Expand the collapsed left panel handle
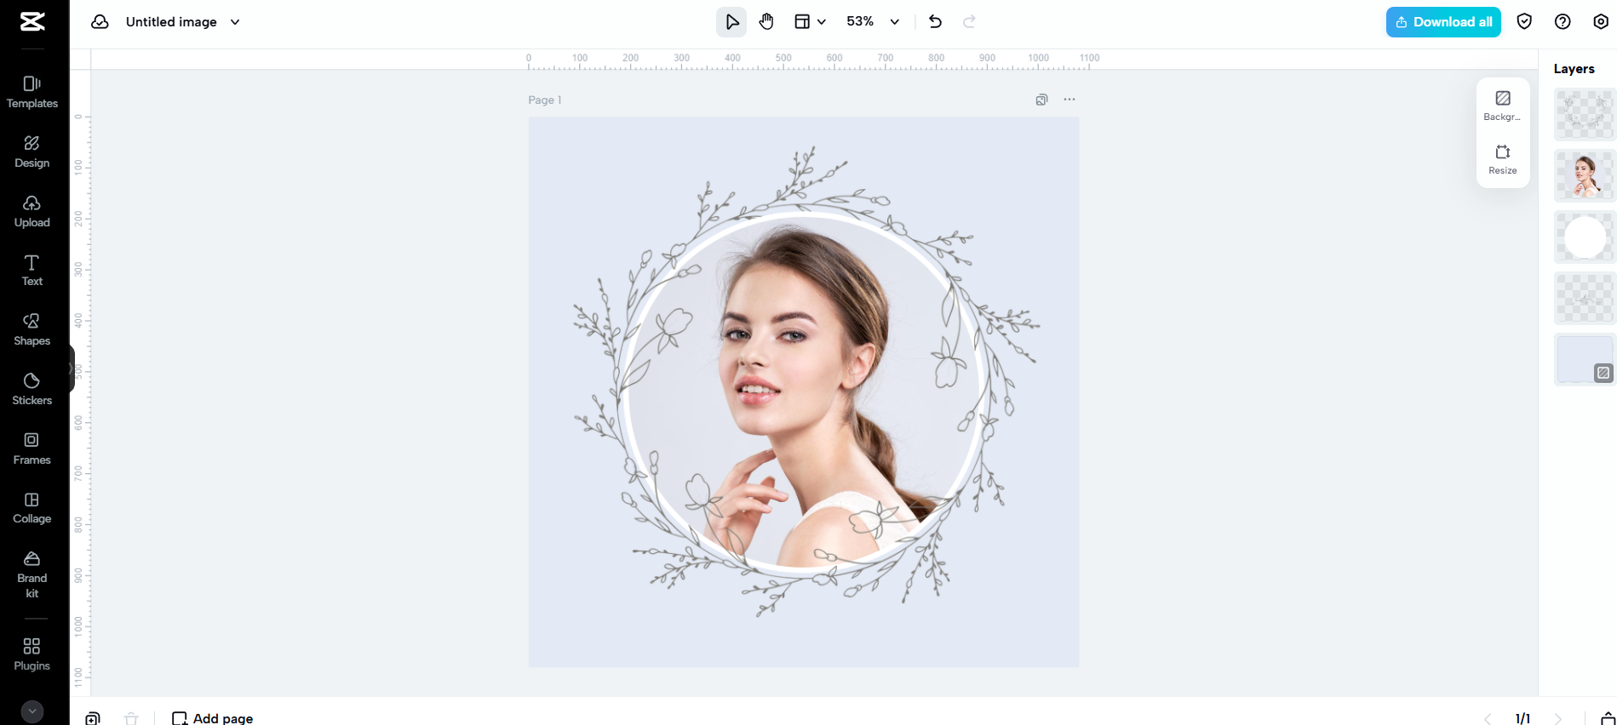Screen dimensions: 1617x725 click(72, 368)
